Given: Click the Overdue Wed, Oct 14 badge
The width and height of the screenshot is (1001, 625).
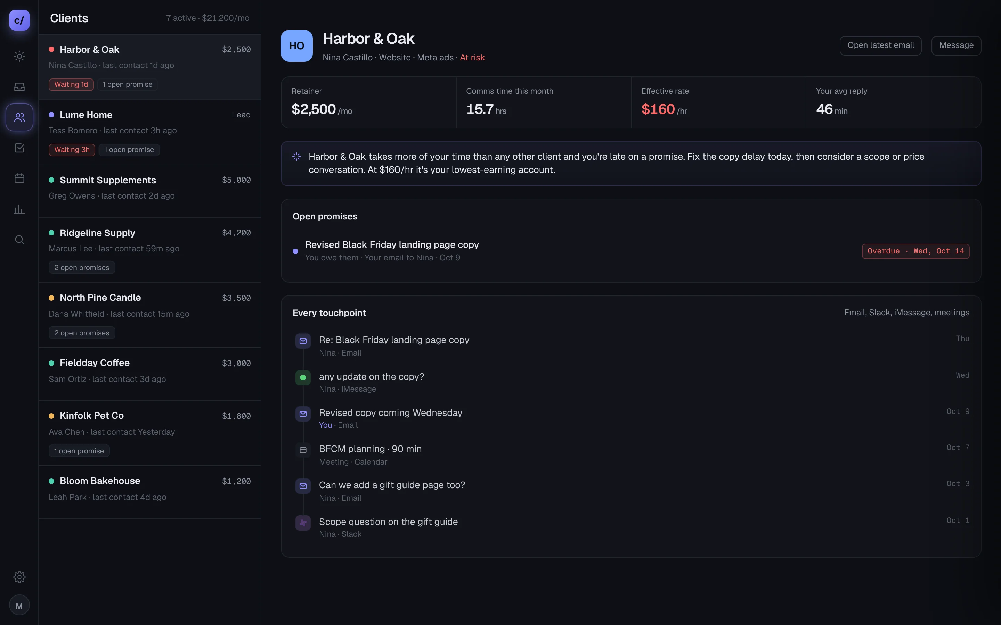Looking at the screenshot, I should click(915, 251).
